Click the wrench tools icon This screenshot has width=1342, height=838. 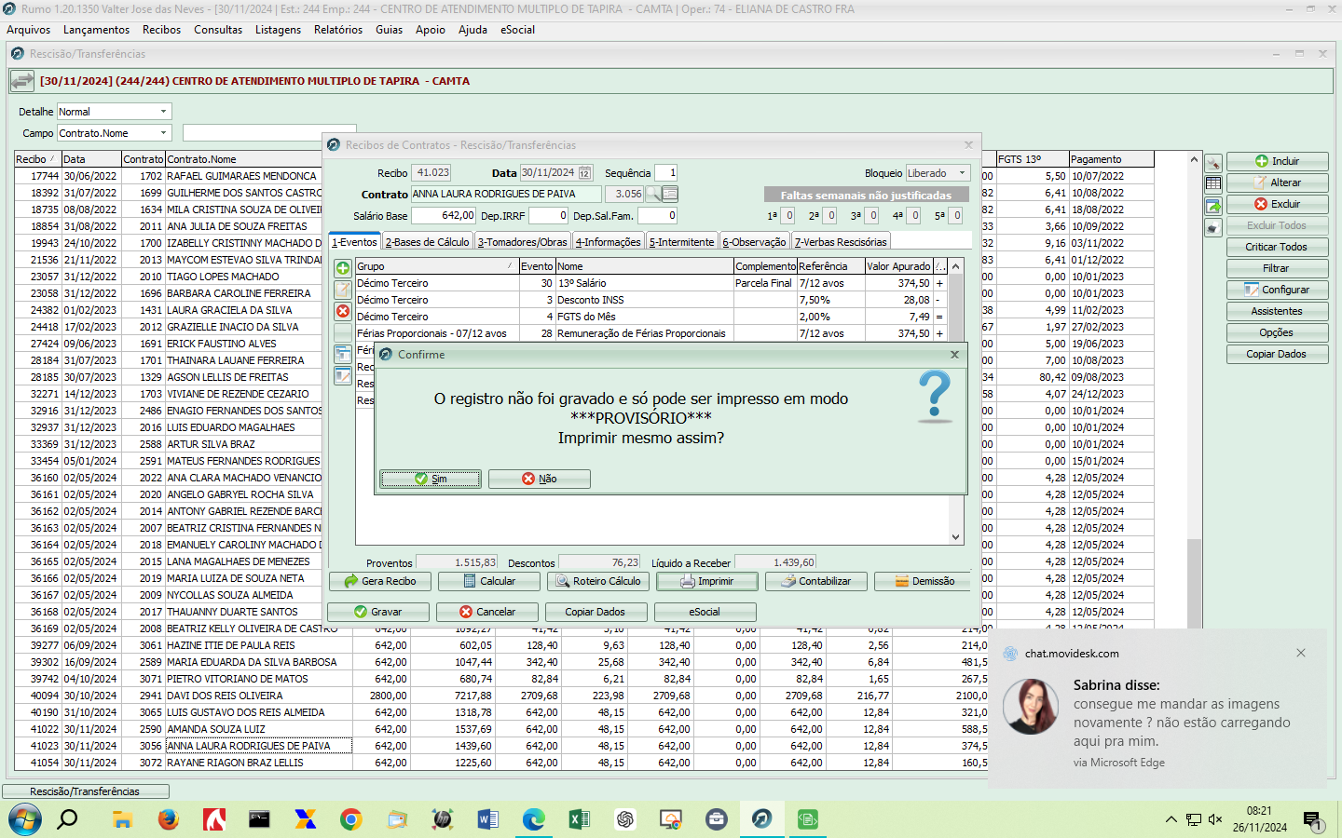point(1213,163)
